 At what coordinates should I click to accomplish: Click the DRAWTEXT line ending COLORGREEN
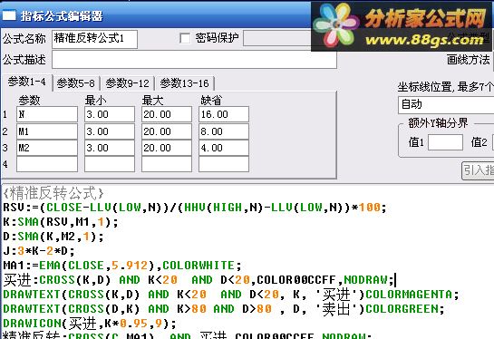click(224, 309)
